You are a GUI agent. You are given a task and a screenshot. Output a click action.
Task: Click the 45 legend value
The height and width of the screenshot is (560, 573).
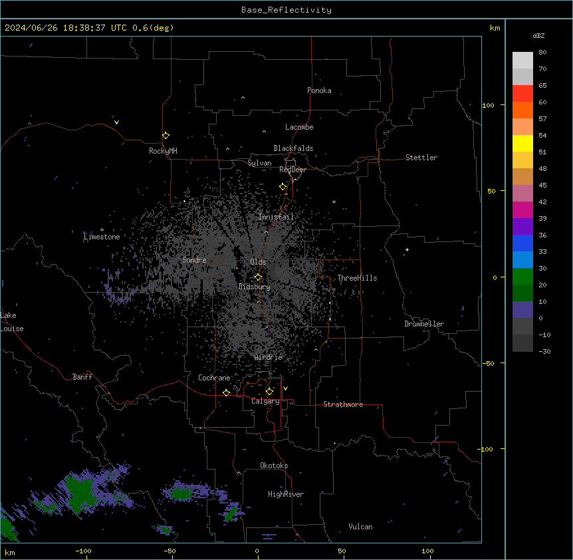pyautogui.click(x=542, y=186)
